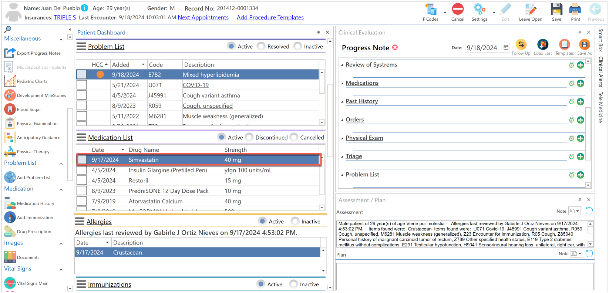Collapse the Medication sidebar section
This screenshot has width=609, height=293.
61,189
